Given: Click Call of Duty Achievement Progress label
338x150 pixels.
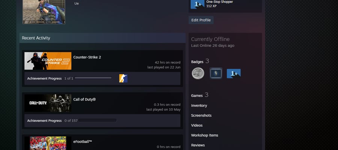Looking at the screenshot, I should click(x=44, y=121).
